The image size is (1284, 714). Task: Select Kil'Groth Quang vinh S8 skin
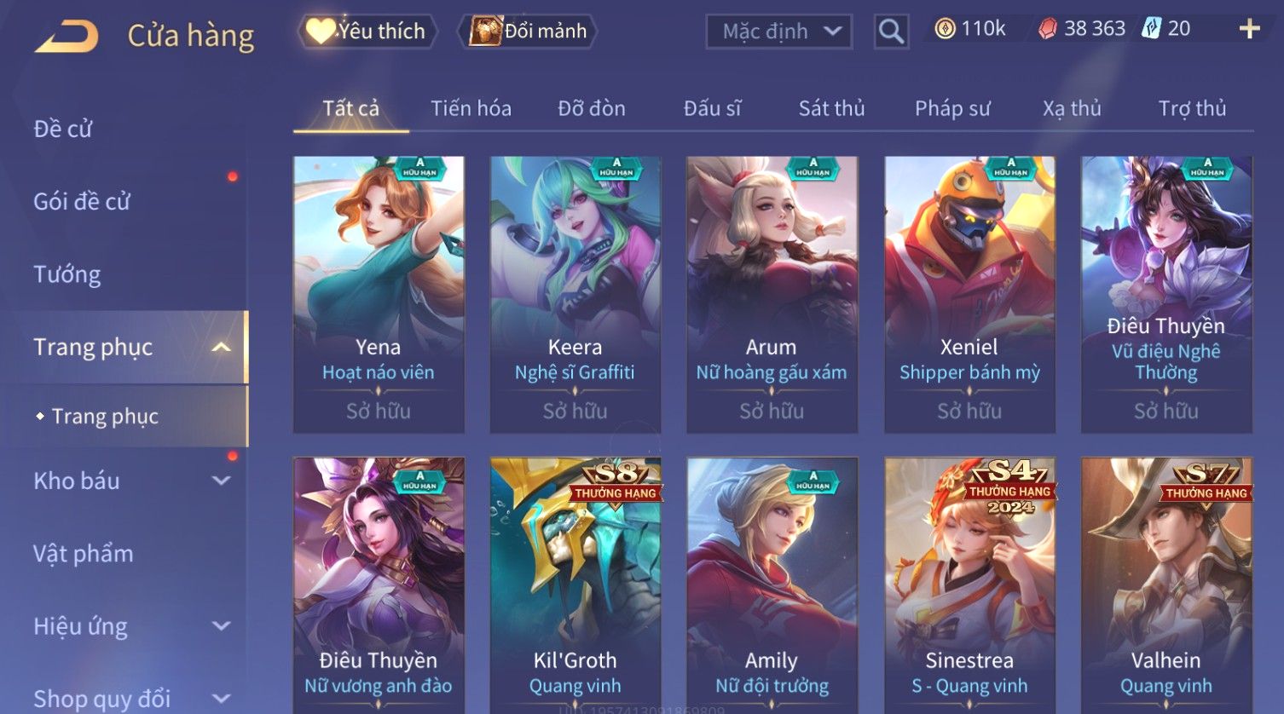[575, 585]
